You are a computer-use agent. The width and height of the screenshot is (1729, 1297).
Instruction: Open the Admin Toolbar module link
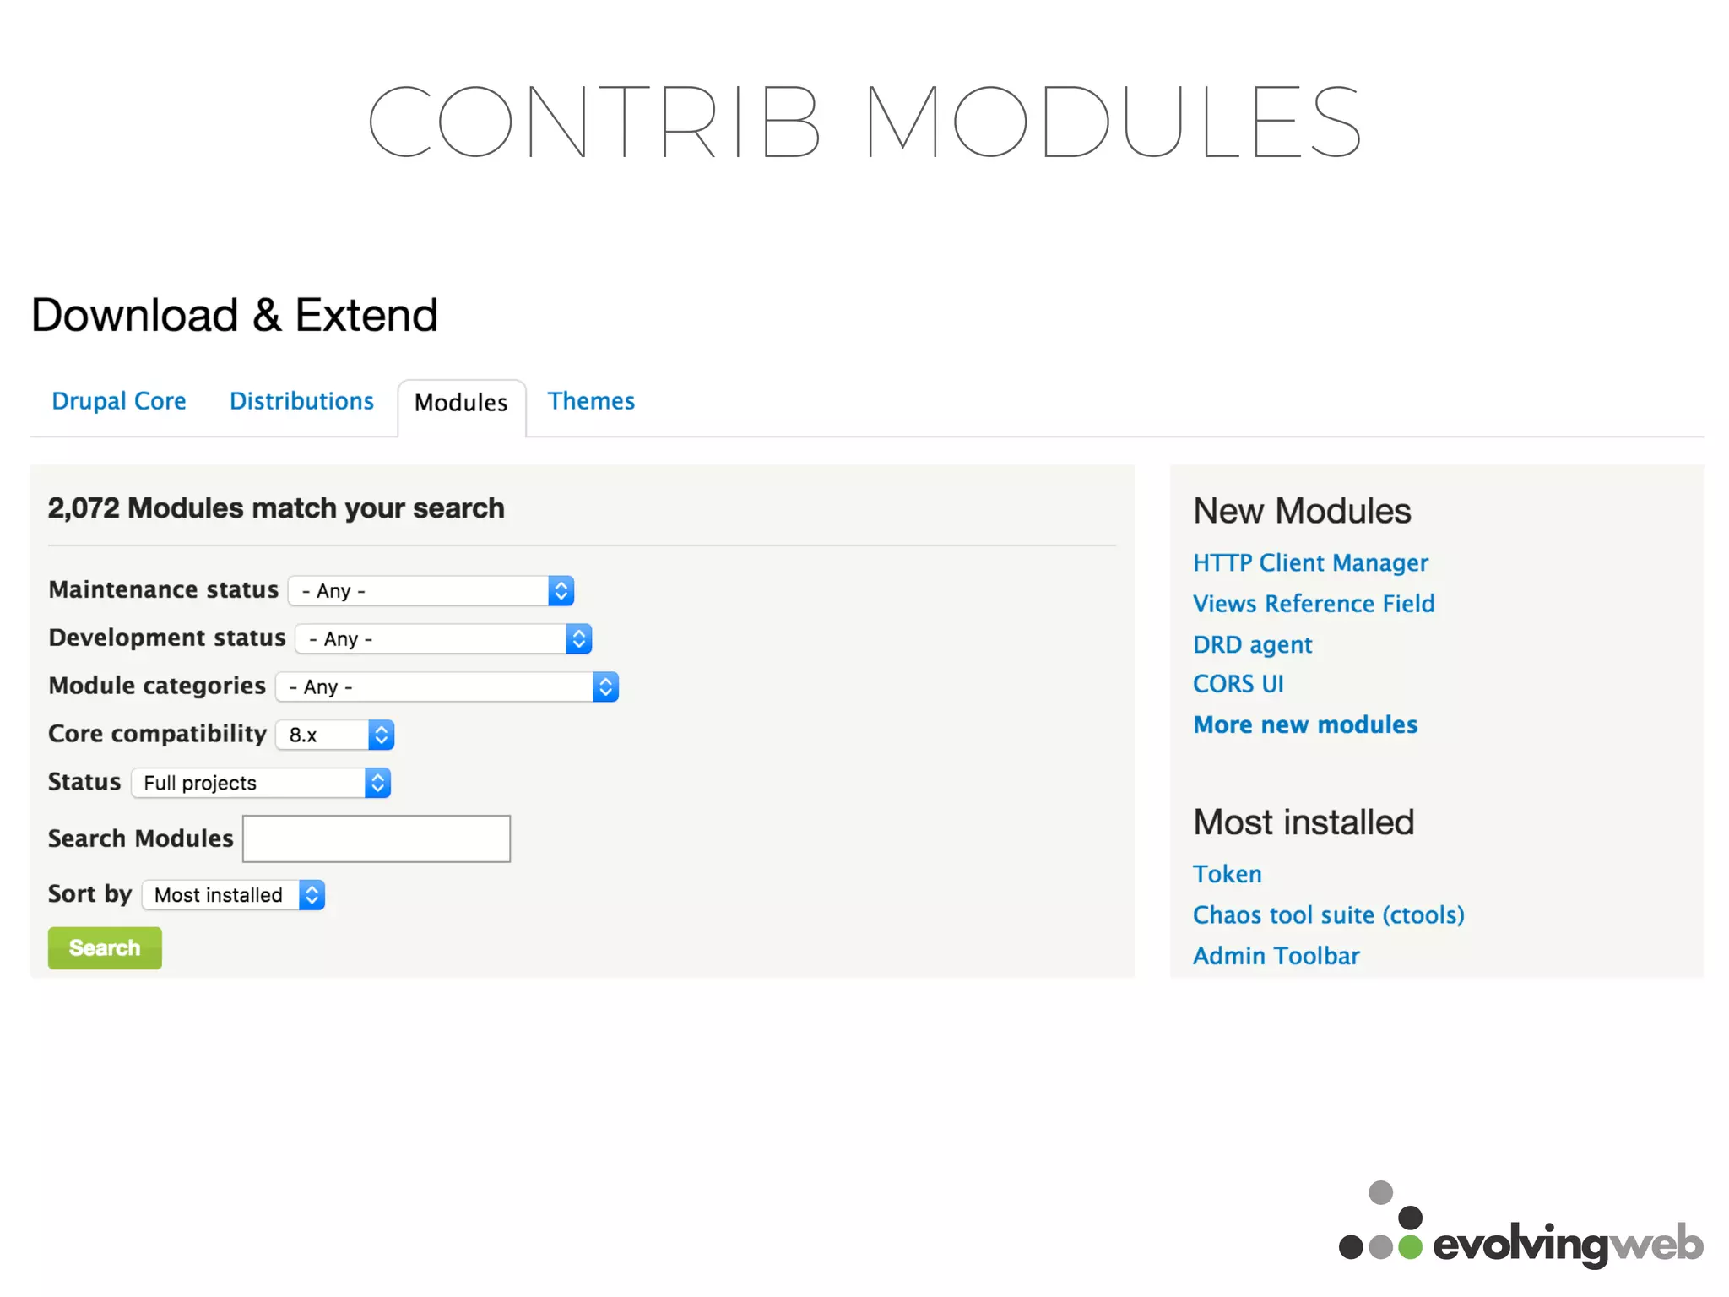click(x=1276, y=956)
